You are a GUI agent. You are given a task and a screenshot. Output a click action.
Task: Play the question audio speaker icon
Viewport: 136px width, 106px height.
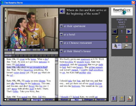[62, 11]
